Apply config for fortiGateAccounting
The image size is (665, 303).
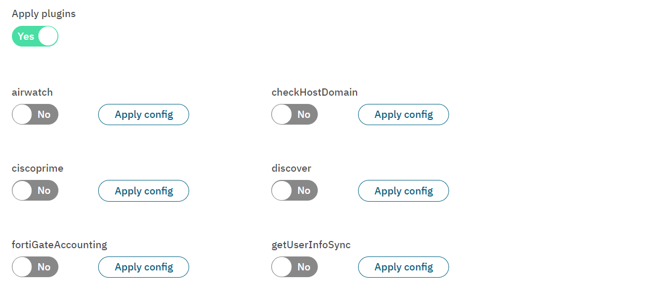144,267
